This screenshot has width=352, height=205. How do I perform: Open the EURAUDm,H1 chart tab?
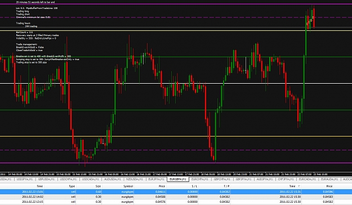coord(329,179)
